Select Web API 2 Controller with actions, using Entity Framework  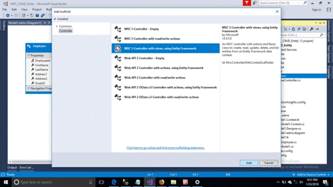pos(165,68)
